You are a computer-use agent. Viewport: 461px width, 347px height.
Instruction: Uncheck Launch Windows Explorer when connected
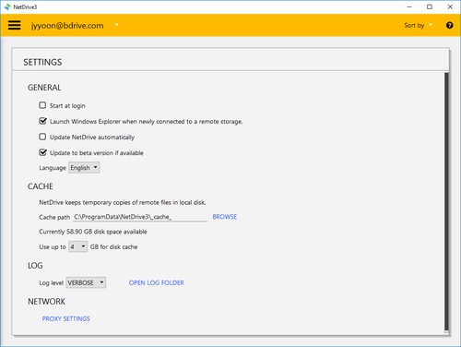(x=42, y=121)
